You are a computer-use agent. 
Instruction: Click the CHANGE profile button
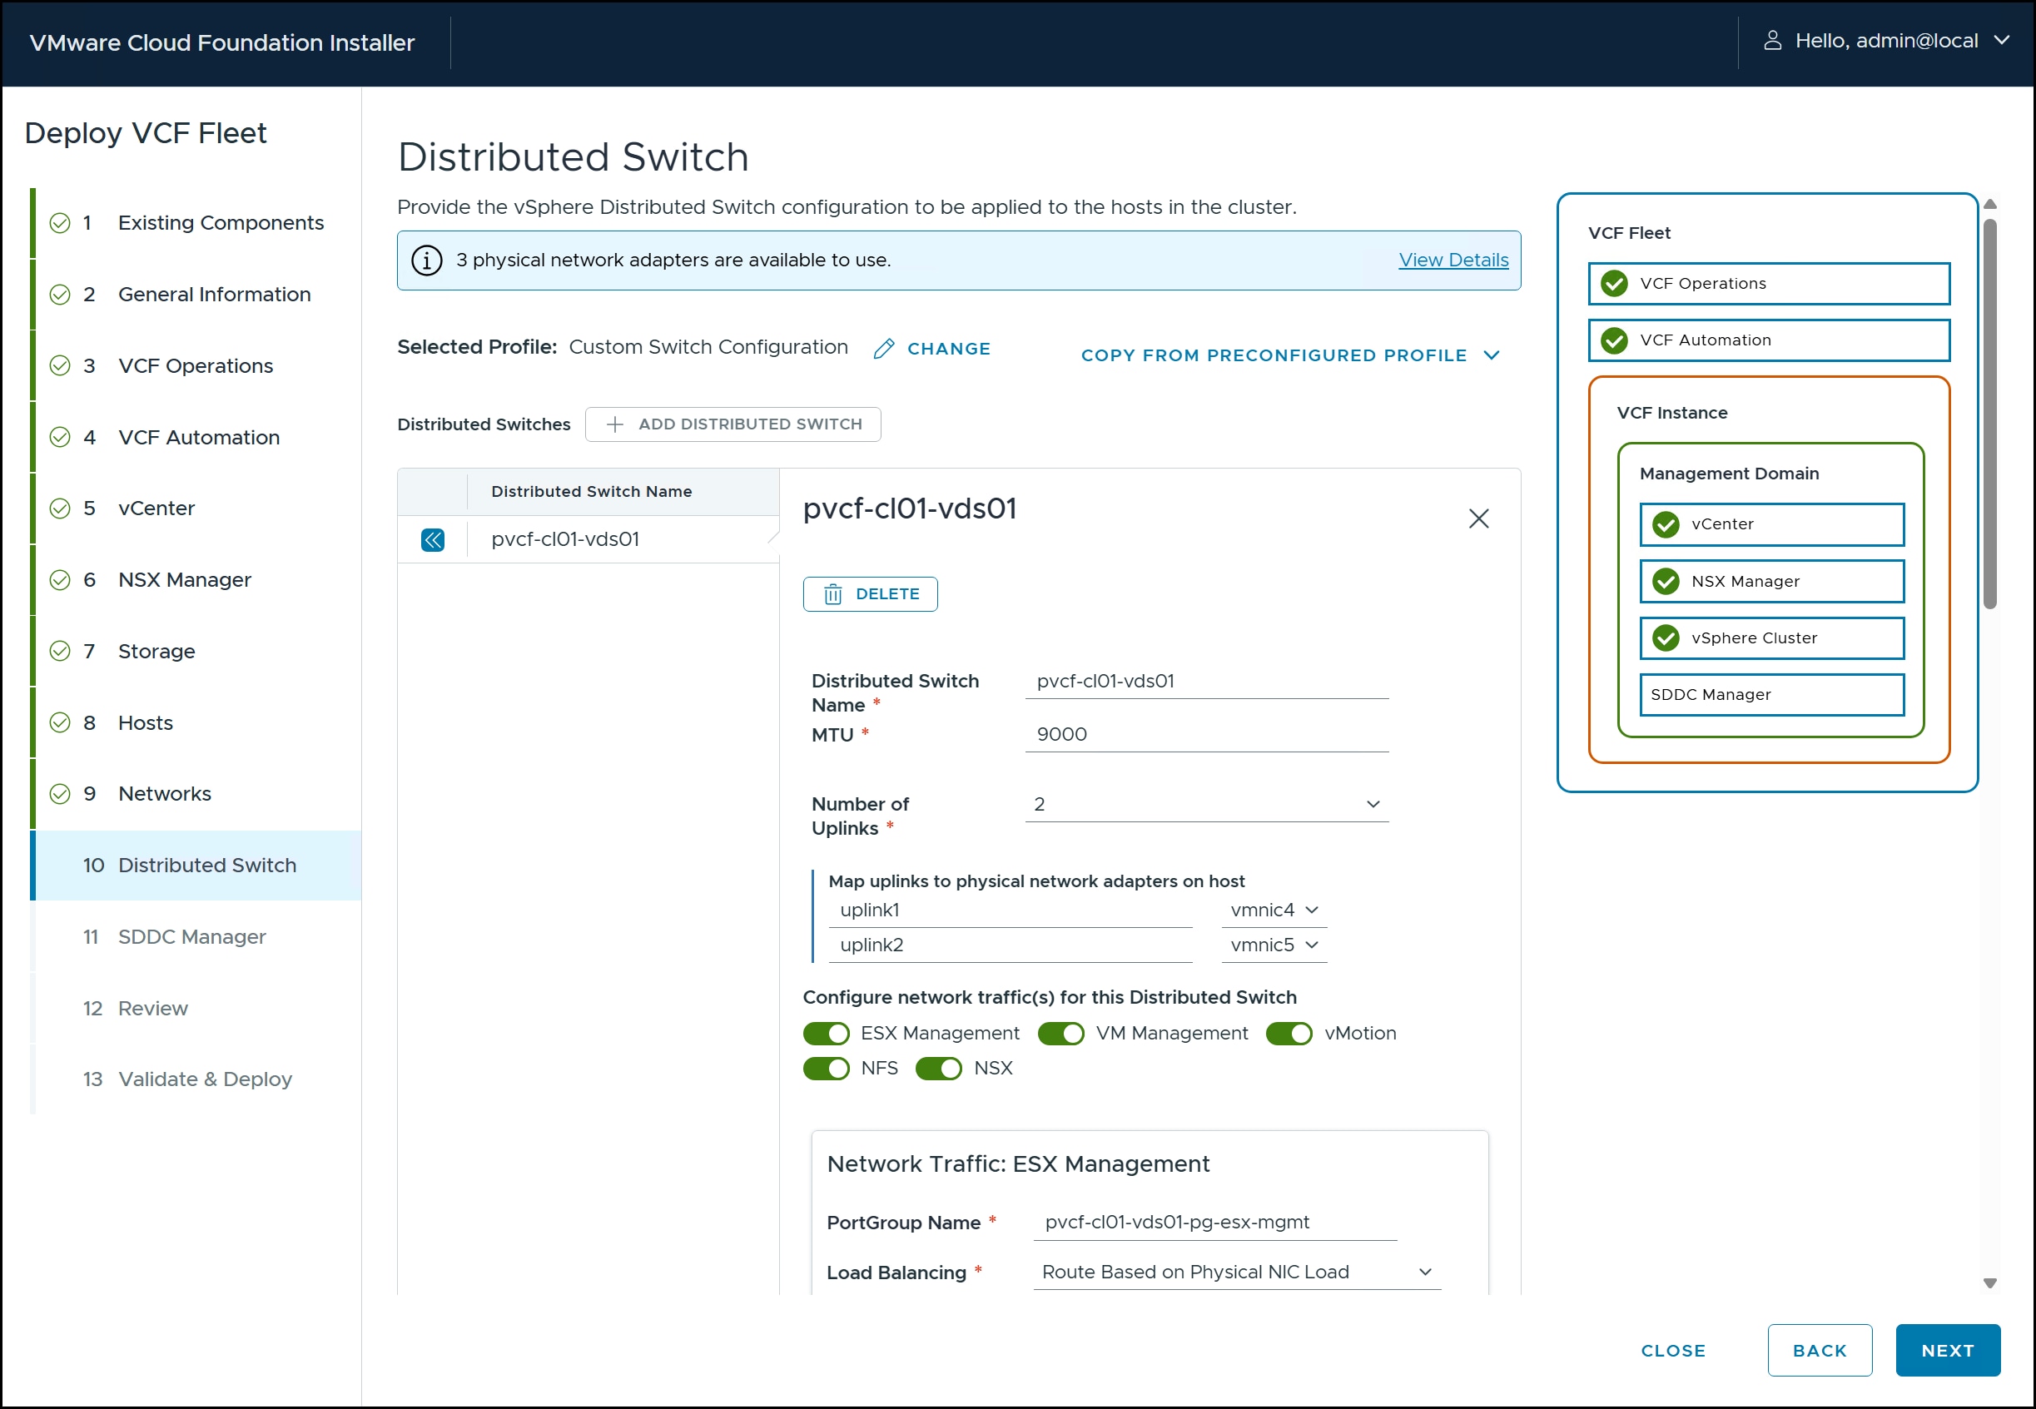[931, 349]
